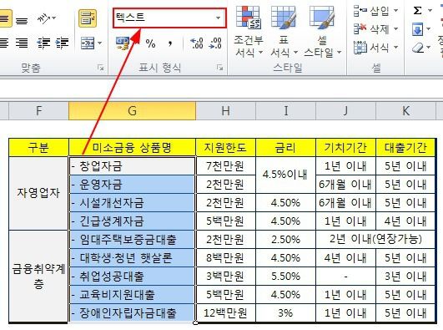The image size is (443, 330).
Task: Select the 대출기간 header cell
Action: tap(405, 148)
